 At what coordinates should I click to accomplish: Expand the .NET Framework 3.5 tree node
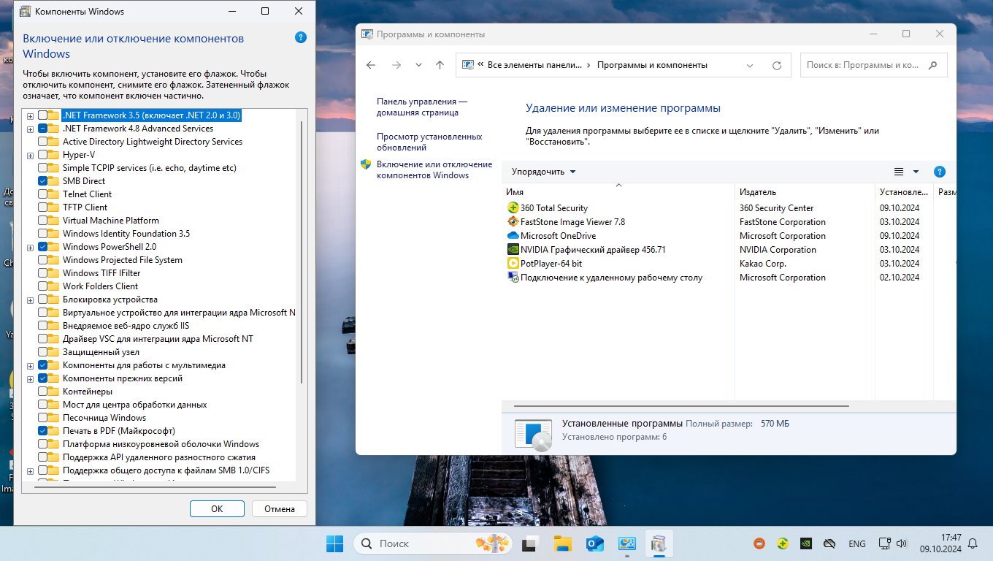coord(30,115)
